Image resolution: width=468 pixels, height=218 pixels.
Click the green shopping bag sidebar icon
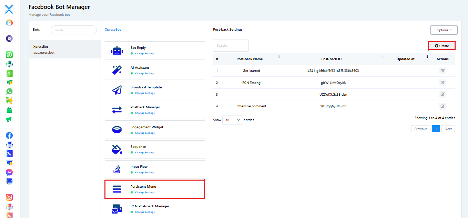[9, 110]
